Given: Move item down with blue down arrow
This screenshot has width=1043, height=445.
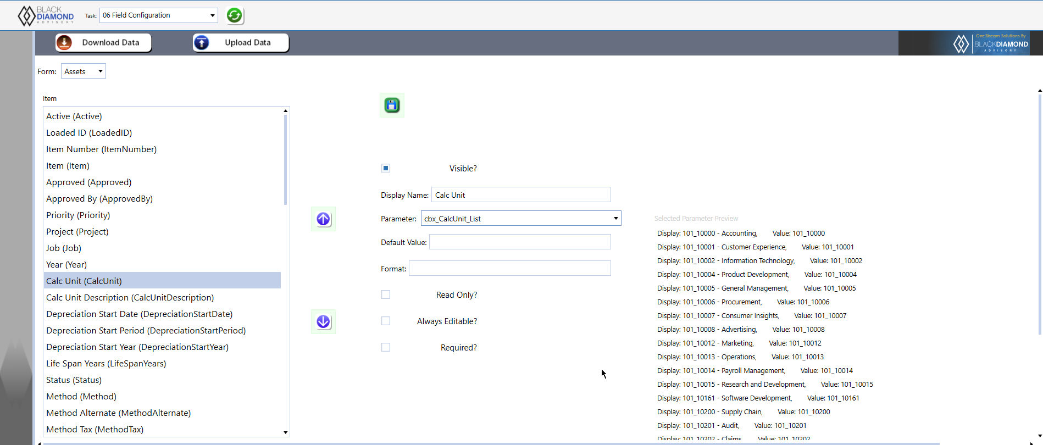Looking at the screenshot, I should pyautogui.click(x=323, y=322).
